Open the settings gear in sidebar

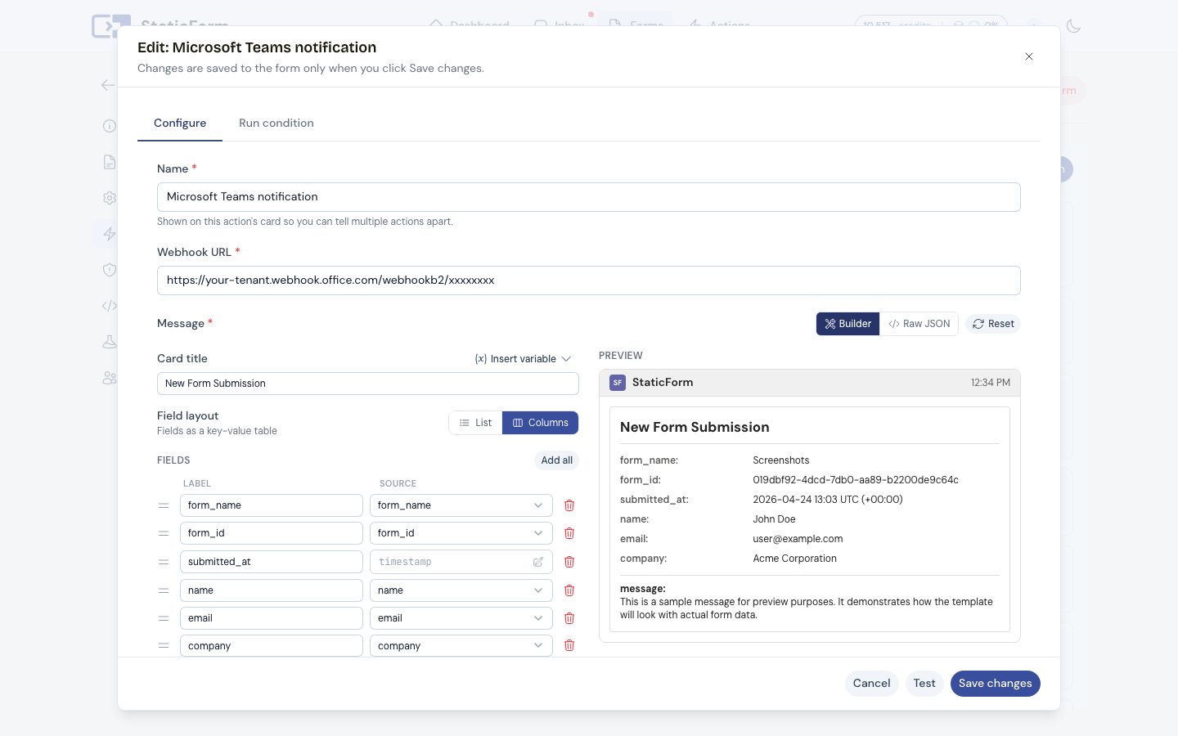click(x=110, y=198)
